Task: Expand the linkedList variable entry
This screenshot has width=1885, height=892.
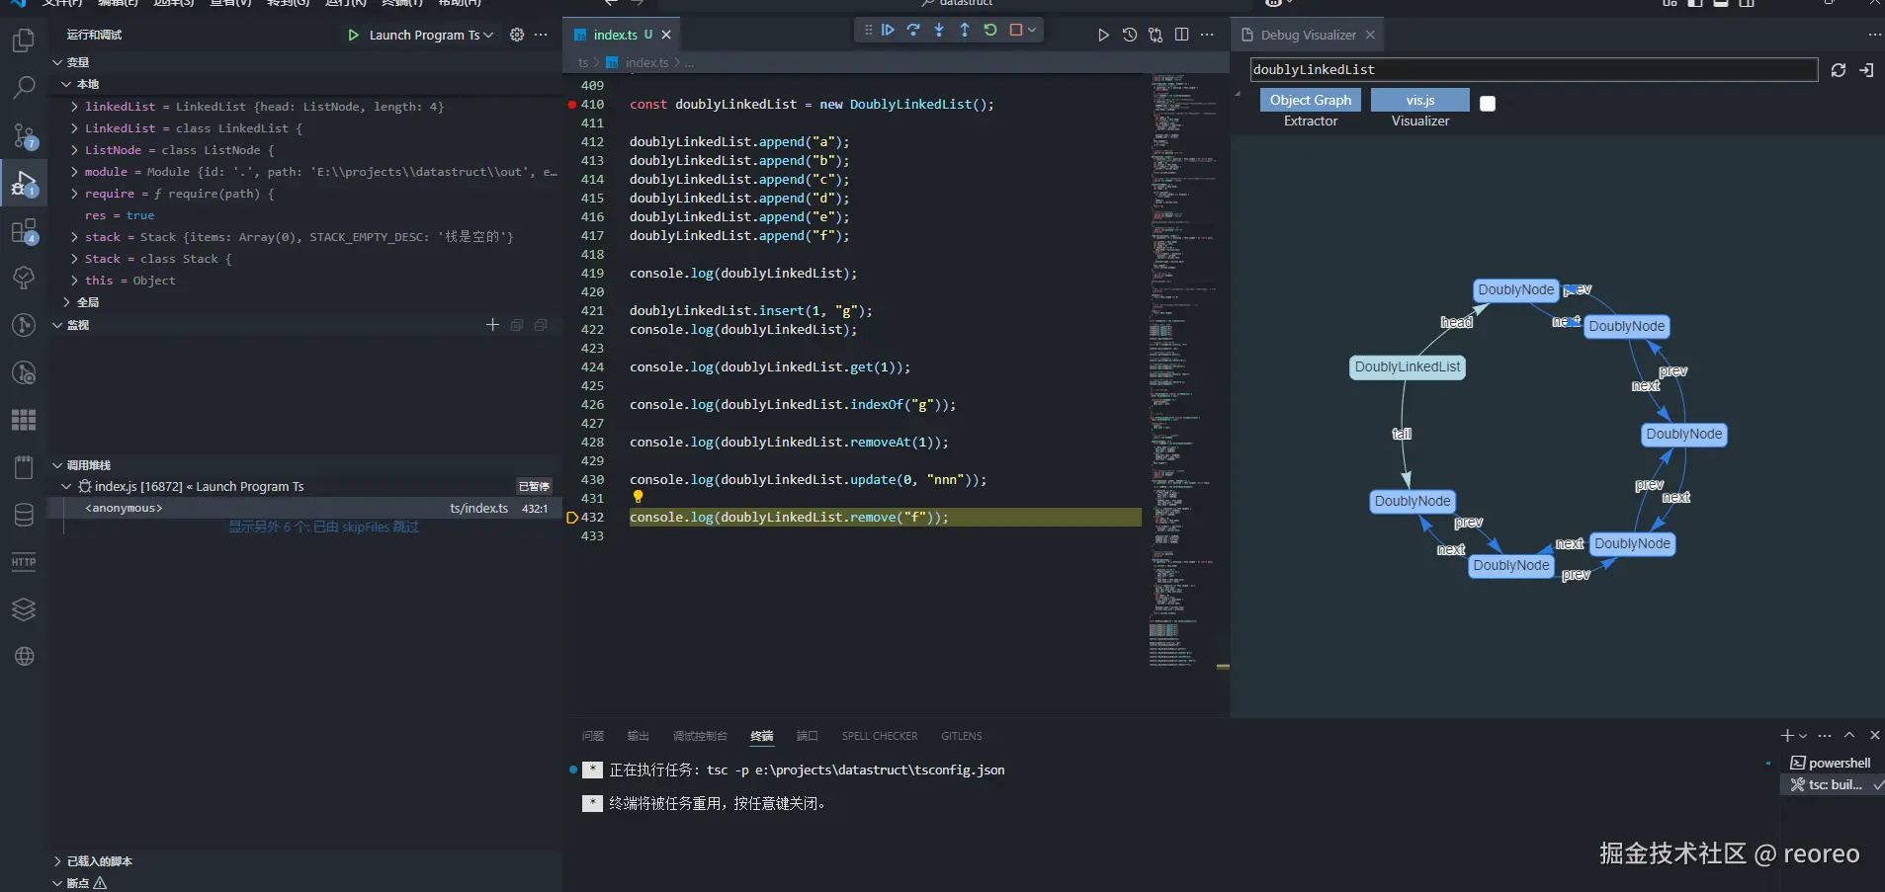Action: pos(75,107)
